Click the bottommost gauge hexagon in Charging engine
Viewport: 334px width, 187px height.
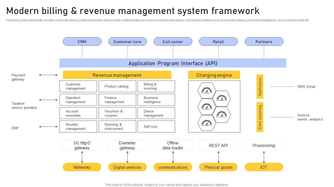click(x=207, y=123)
